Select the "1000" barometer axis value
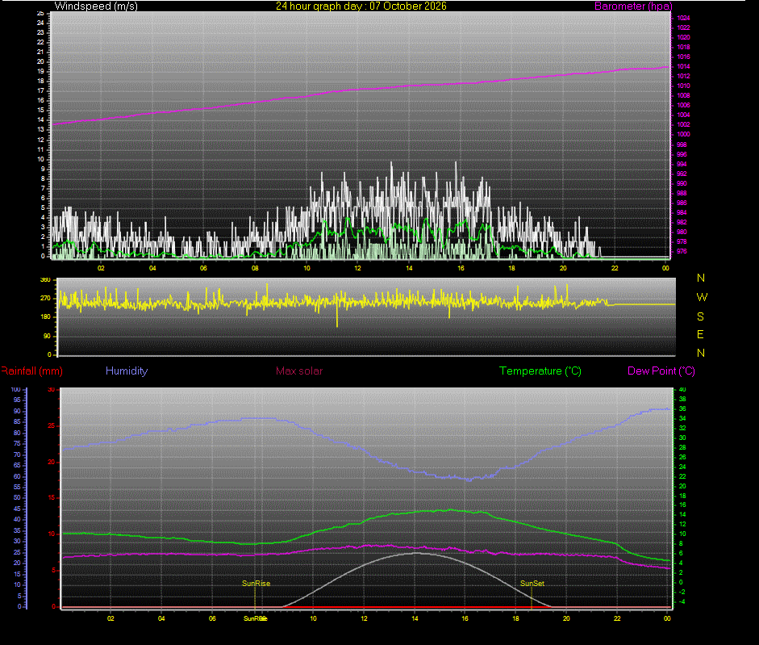Viewport: 759px width, 645px height. click(683, 134)
